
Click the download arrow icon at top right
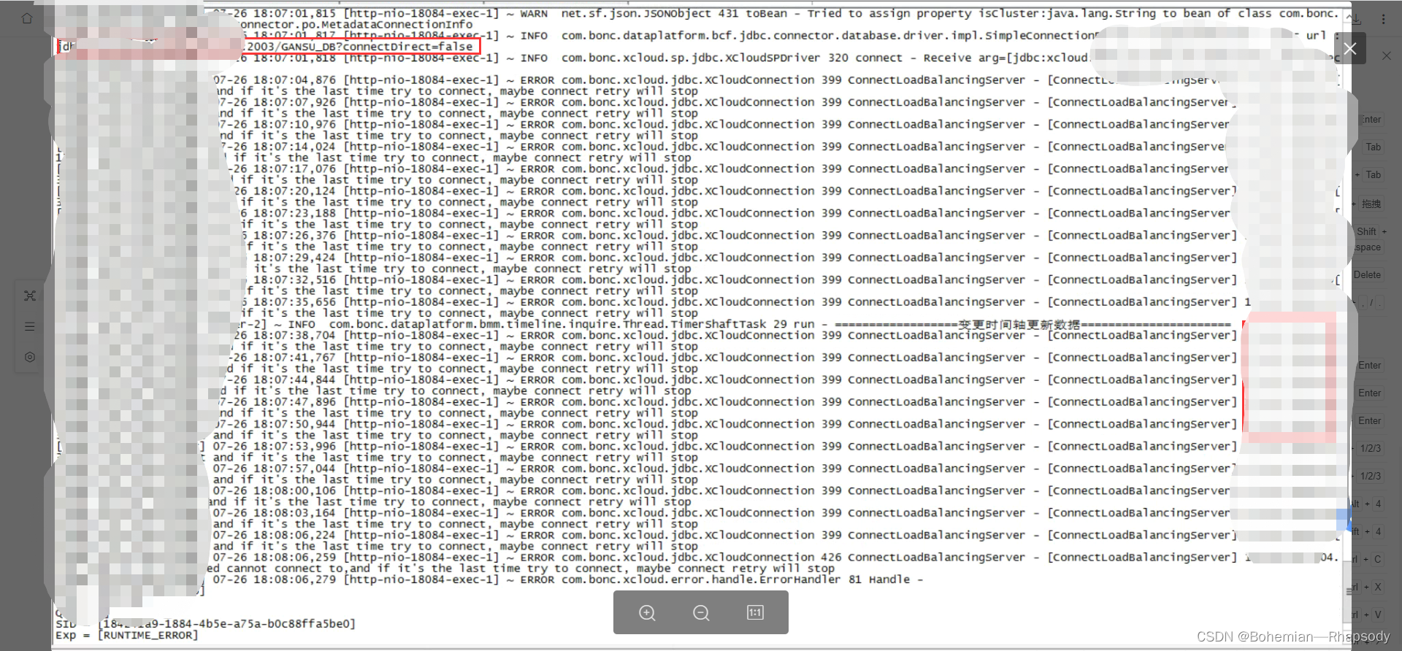pyautogui.click(x=1356, y=19)
